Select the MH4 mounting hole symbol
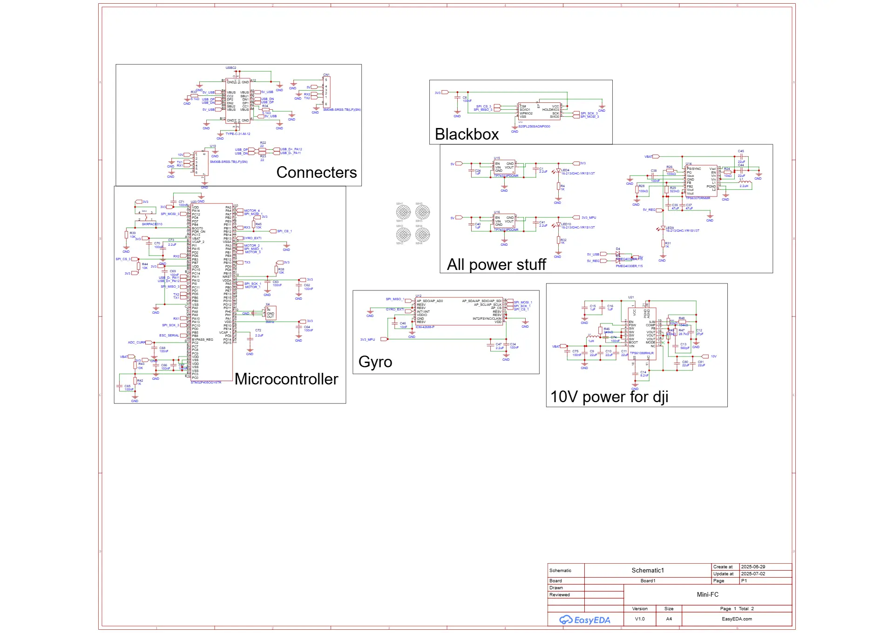 (x=422, y=234)
